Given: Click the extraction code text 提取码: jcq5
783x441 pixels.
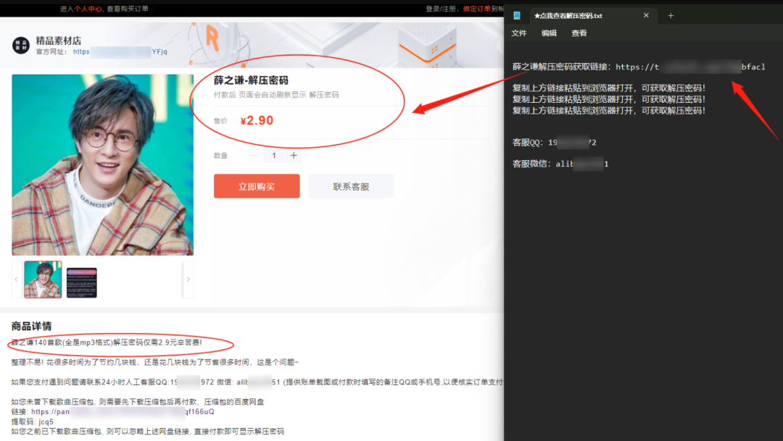Looking at the screenshot, I should [x=33, y=422].
